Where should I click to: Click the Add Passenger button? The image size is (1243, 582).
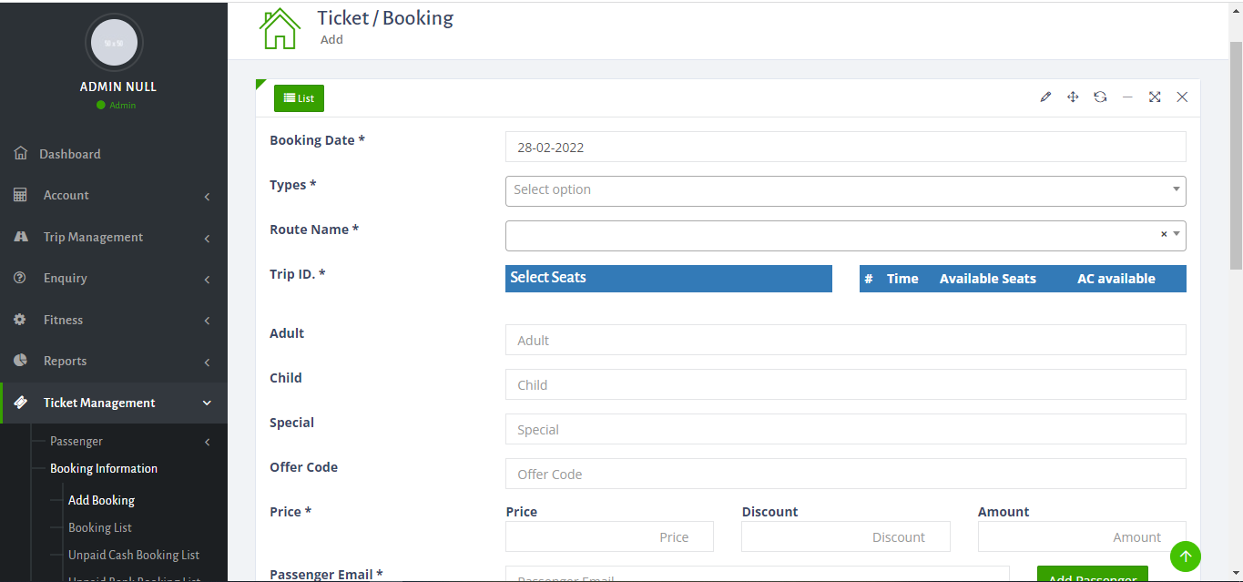tap(1092, 577)
